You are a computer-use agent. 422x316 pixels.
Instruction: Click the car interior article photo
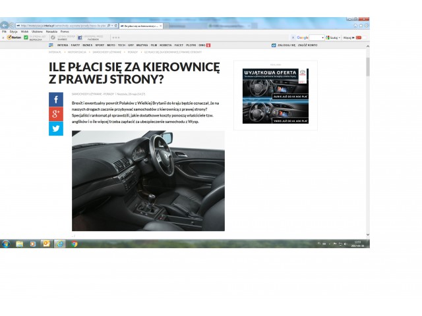(148, 180)
